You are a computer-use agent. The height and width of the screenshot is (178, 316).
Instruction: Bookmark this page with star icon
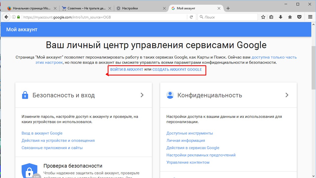click(x=263, y=17)
